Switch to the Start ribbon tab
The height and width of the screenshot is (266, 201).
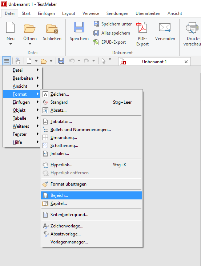point(26,13)
